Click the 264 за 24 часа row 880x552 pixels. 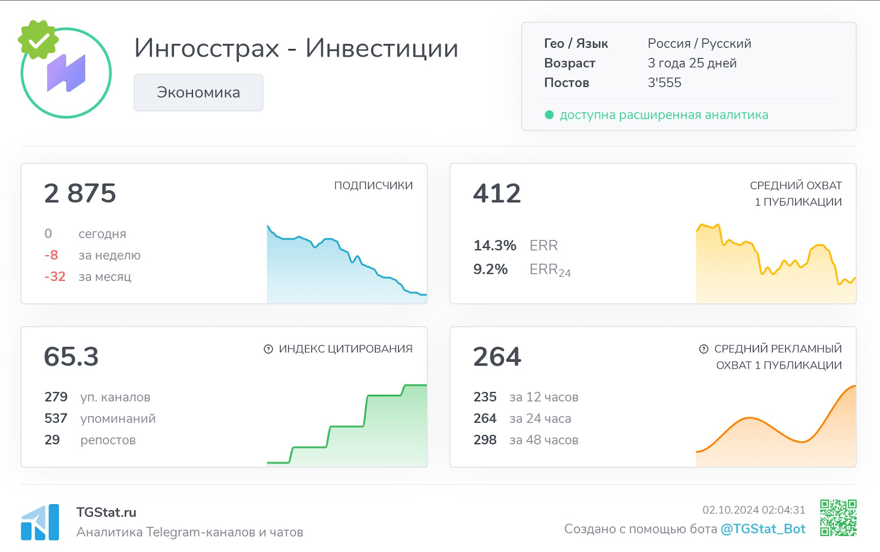click(x=522, y=418)
